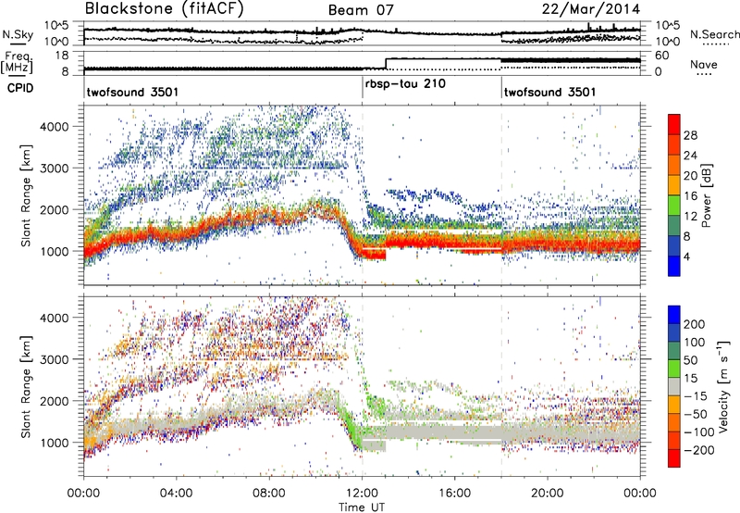Click the '10^5' tick next to N.Sky
740x513 pixels.
coord(56,26)
